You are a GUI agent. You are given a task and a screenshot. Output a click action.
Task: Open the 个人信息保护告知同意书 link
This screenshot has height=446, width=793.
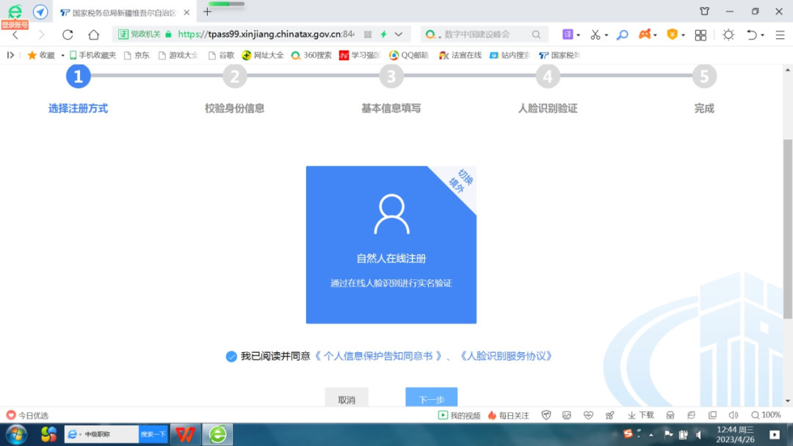click(x=378, y=357)
